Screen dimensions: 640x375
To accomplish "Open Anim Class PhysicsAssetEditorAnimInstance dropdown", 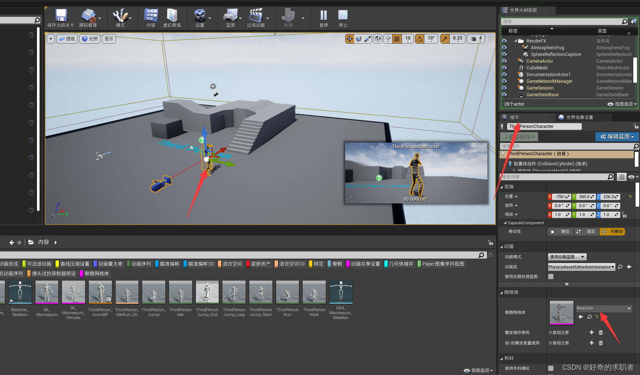I will (x=581, y=267).
